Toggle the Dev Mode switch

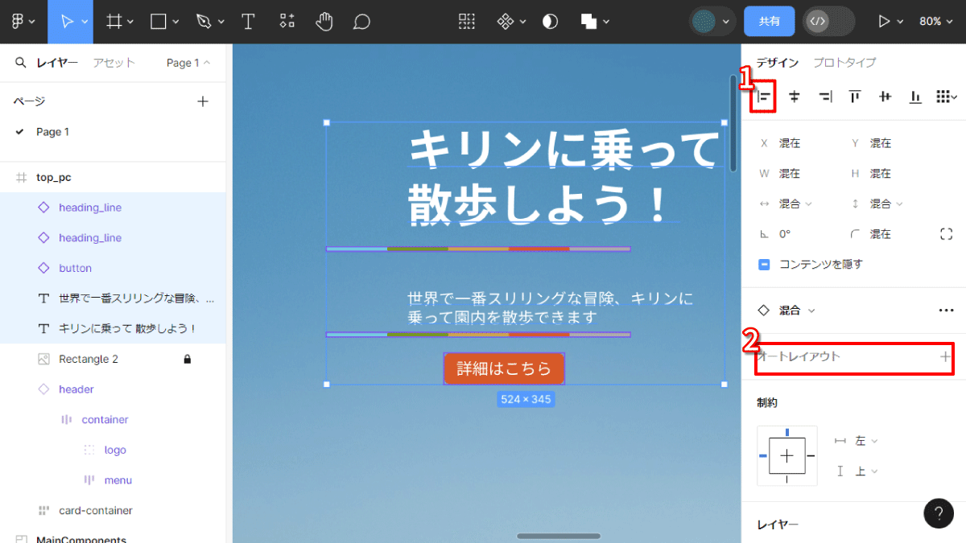coord(828,22)
